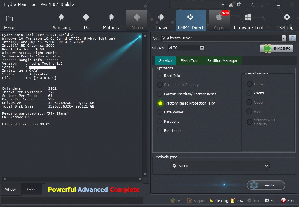The height and width of the screenshot is (207, 299).
Task: Open the LOG icon in bottom bar
Action: [x=233, y=200]
